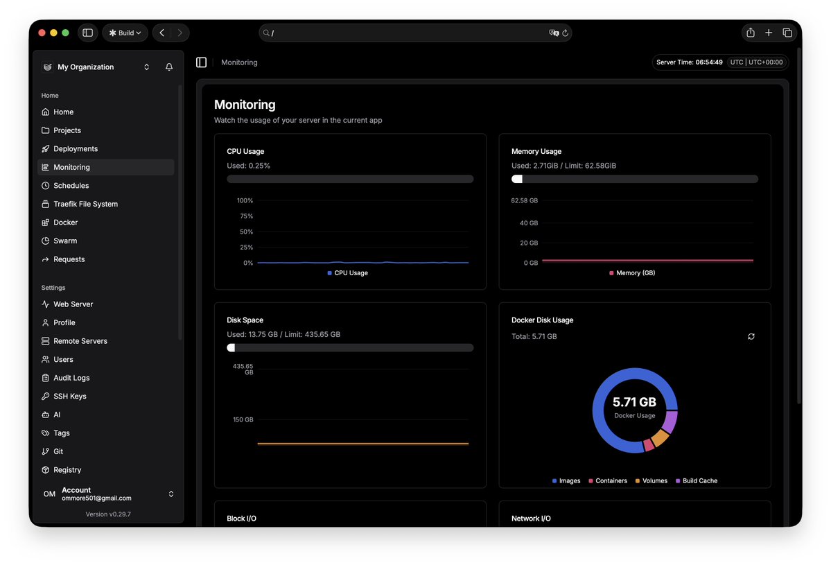
Task: Click the SSH Keys key icon
Action: (46, 397)
